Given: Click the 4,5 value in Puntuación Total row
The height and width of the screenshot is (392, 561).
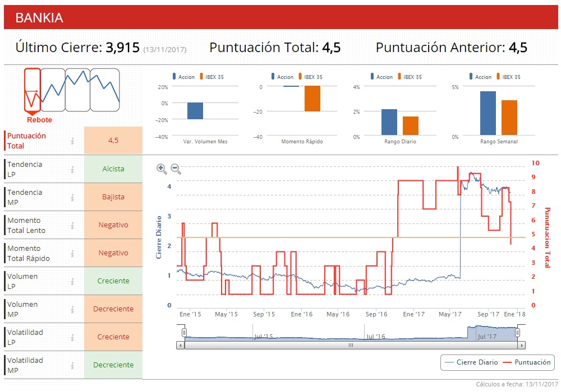Looking at the screenshot, I should click(x=113, y=141).
